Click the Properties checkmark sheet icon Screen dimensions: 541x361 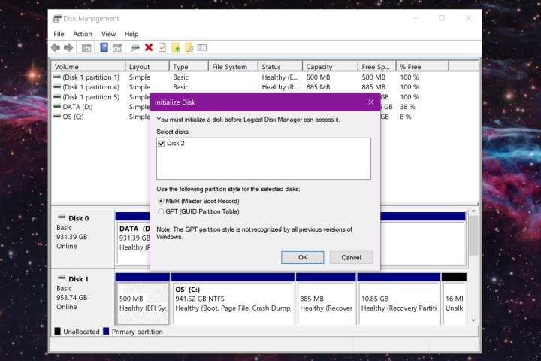pos(162,47)
